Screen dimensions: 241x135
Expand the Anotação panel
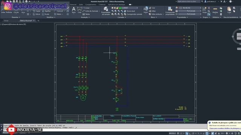pyautogui.click(x=85, y=17)
